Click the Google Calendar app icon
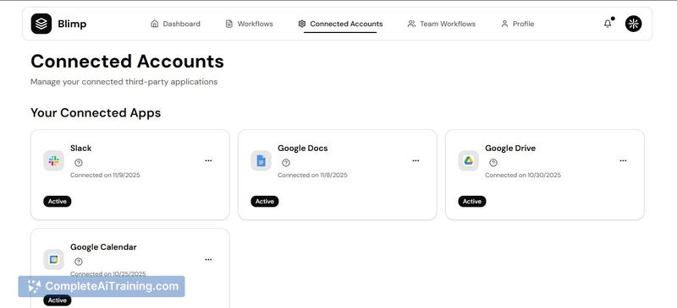 tap(53, 259)
